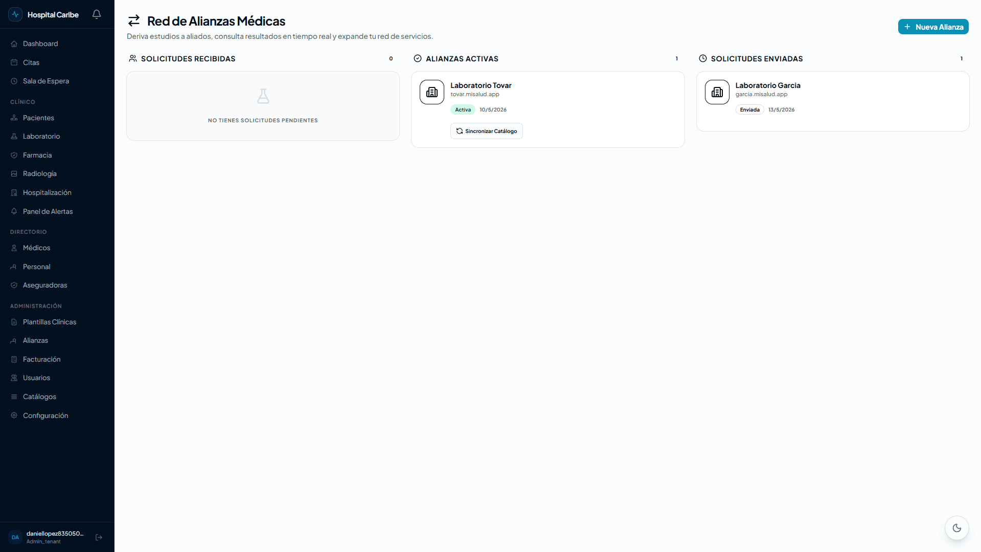
Task: Click the Hospitalización sidebar icon
Action: pyautogui.click(x=14, y=193)
